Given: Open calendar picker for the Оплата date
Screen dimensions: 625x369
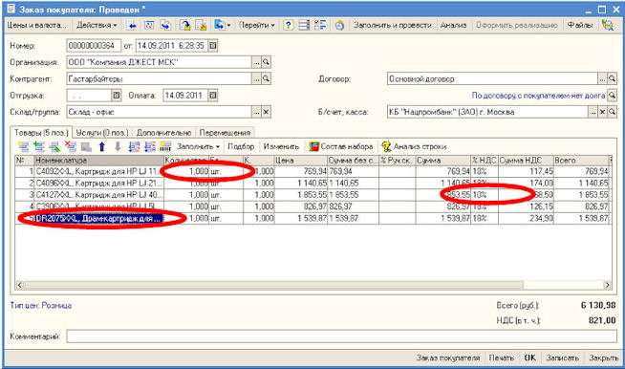Looking at the screenshot, I should click(x=213, y=96).
